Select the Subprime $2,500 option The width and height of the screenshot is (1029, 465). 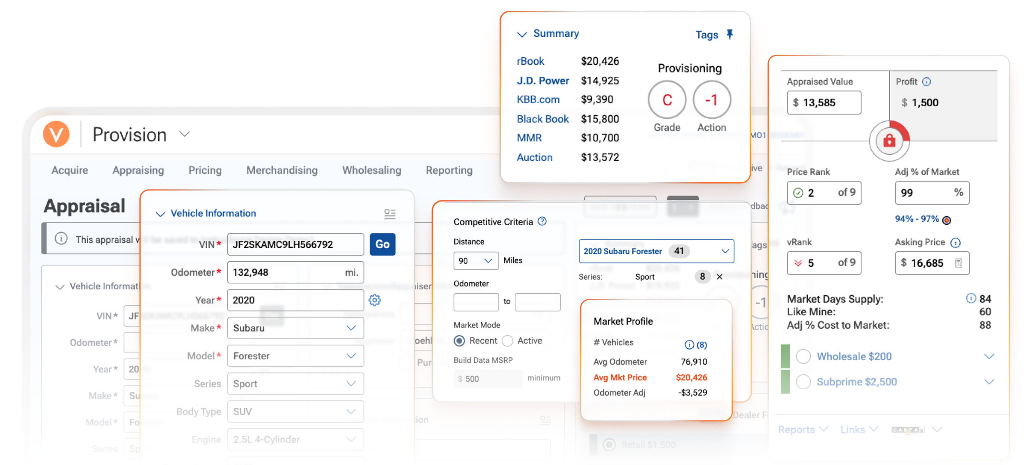click(803, 382)
